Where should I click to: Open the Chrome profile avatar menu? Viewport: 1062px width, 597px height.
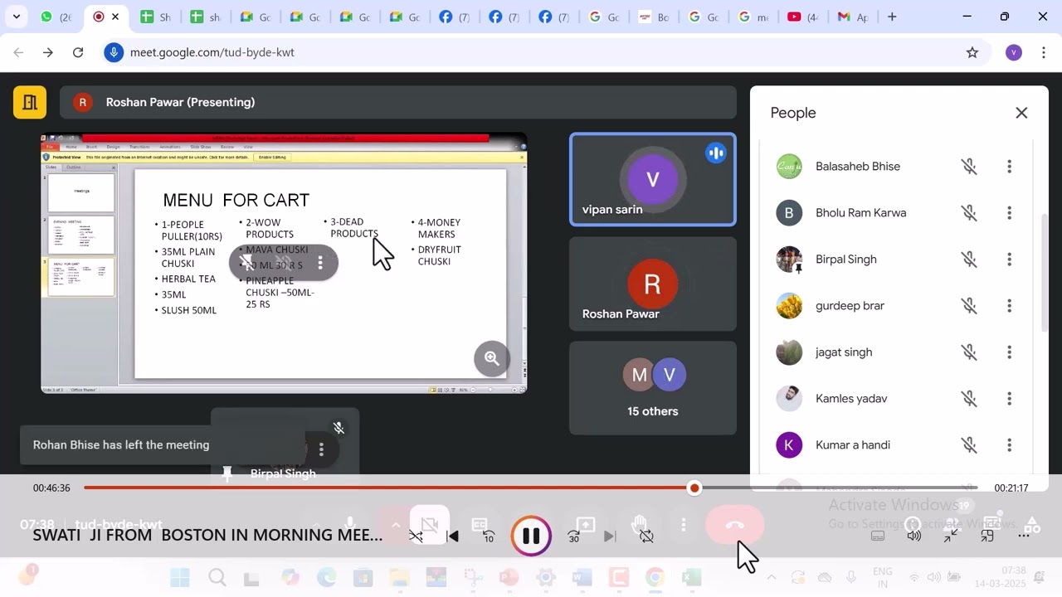[1013, 52]
